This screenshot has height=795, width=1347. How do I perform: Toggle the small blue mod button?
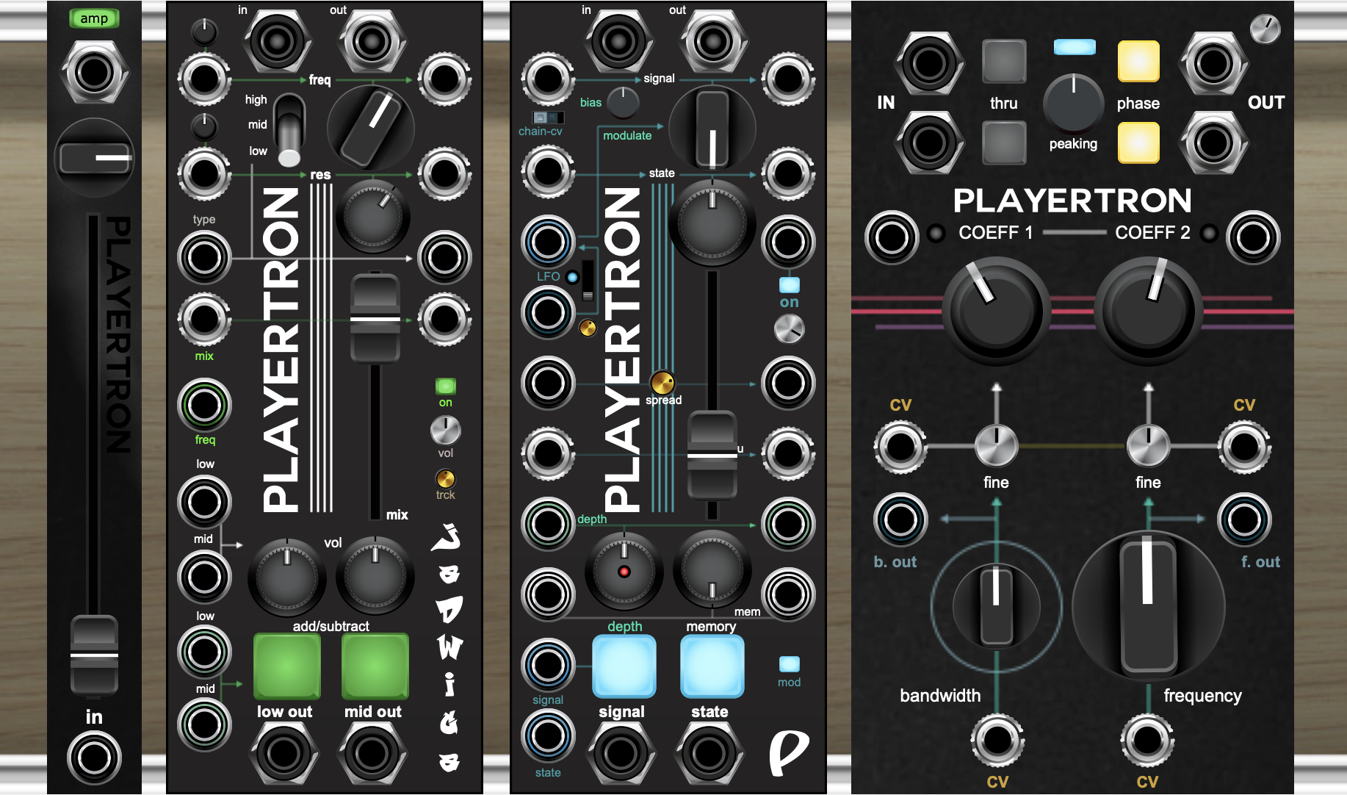pos(789,663)
